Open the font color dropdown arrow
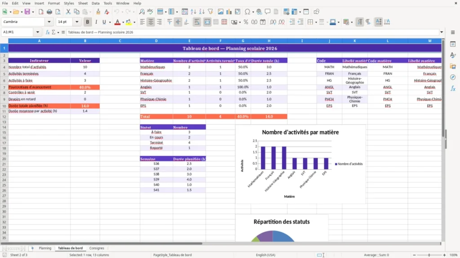 coord(123,22)
